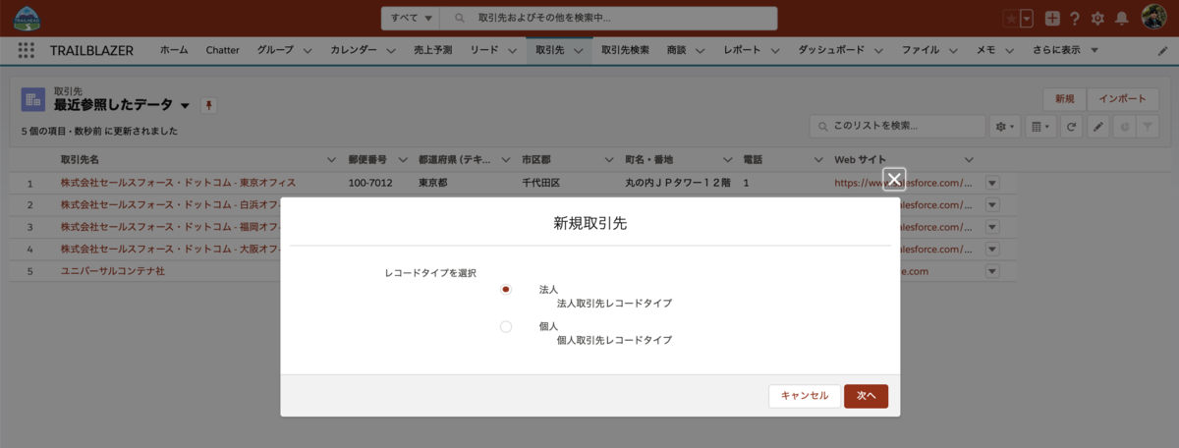This screenshot has width=1179, height=448.
Task: Select the 個人 record type radio button
Action: (506, 326)
